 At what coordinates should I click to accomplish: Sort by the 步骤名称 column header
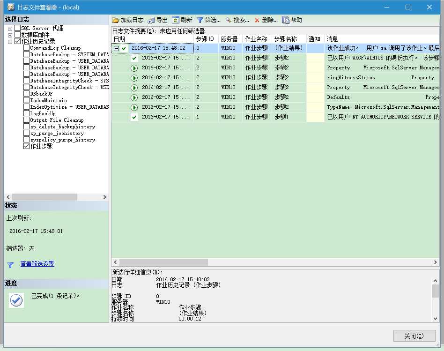[x=289, y=39]
